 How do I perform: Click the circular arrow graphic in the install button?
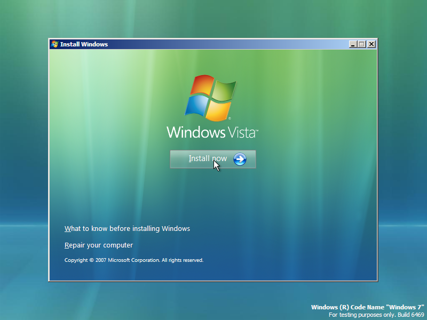240,159
